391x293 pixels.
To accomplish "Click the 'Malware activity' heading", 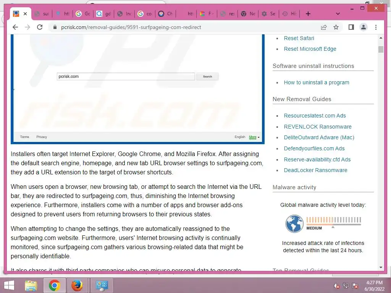I will tap(294, 187).
